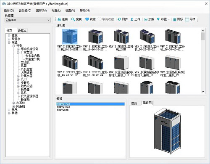The width and height of the screenshot is (210, 164).
Task: Select VRV X SERIES 室外机_46-48-50-52 thumbnail
Action: (x=70, y=63)
